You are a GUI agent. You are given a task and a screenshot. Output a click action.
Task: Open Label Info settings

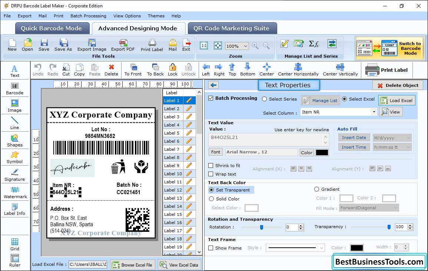pos(15,210)
